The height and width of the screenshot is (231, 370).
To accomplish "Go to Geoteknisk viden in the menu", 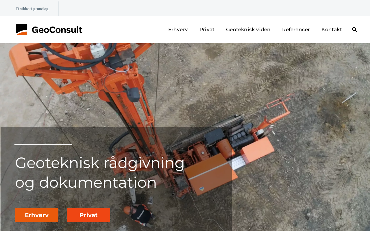I will (x=248, y=29).
